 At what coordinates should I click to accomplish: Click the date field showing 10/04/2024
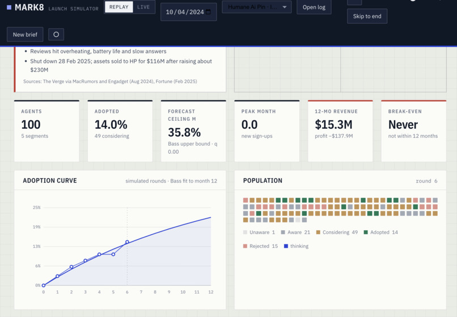[189, 12]
